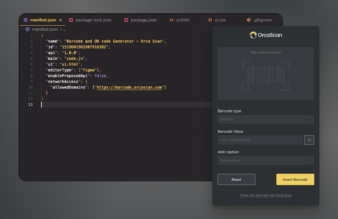The height and width of the screenshot is (219, 338).
Task: Click the shuffle random value icon
Action: pos(309,140)
